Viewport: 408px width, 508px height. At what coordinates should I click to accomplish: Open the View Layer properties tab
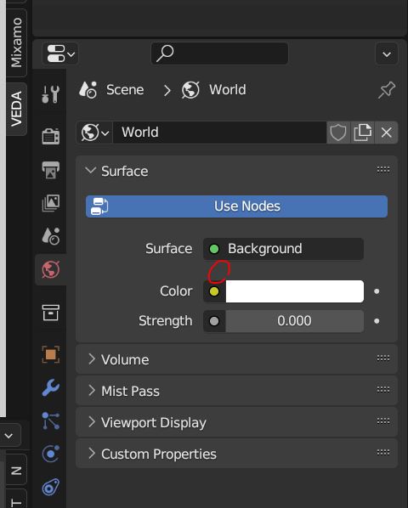(50, 203)
